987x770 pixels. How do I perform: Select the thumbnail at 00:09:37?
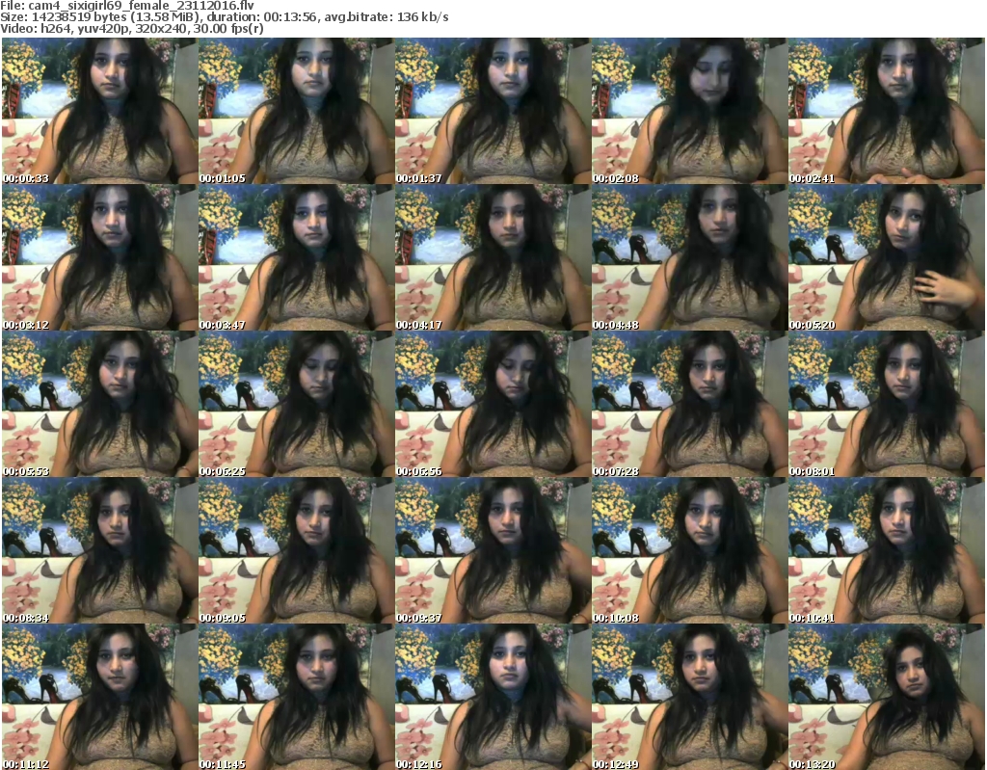(493, 551)
